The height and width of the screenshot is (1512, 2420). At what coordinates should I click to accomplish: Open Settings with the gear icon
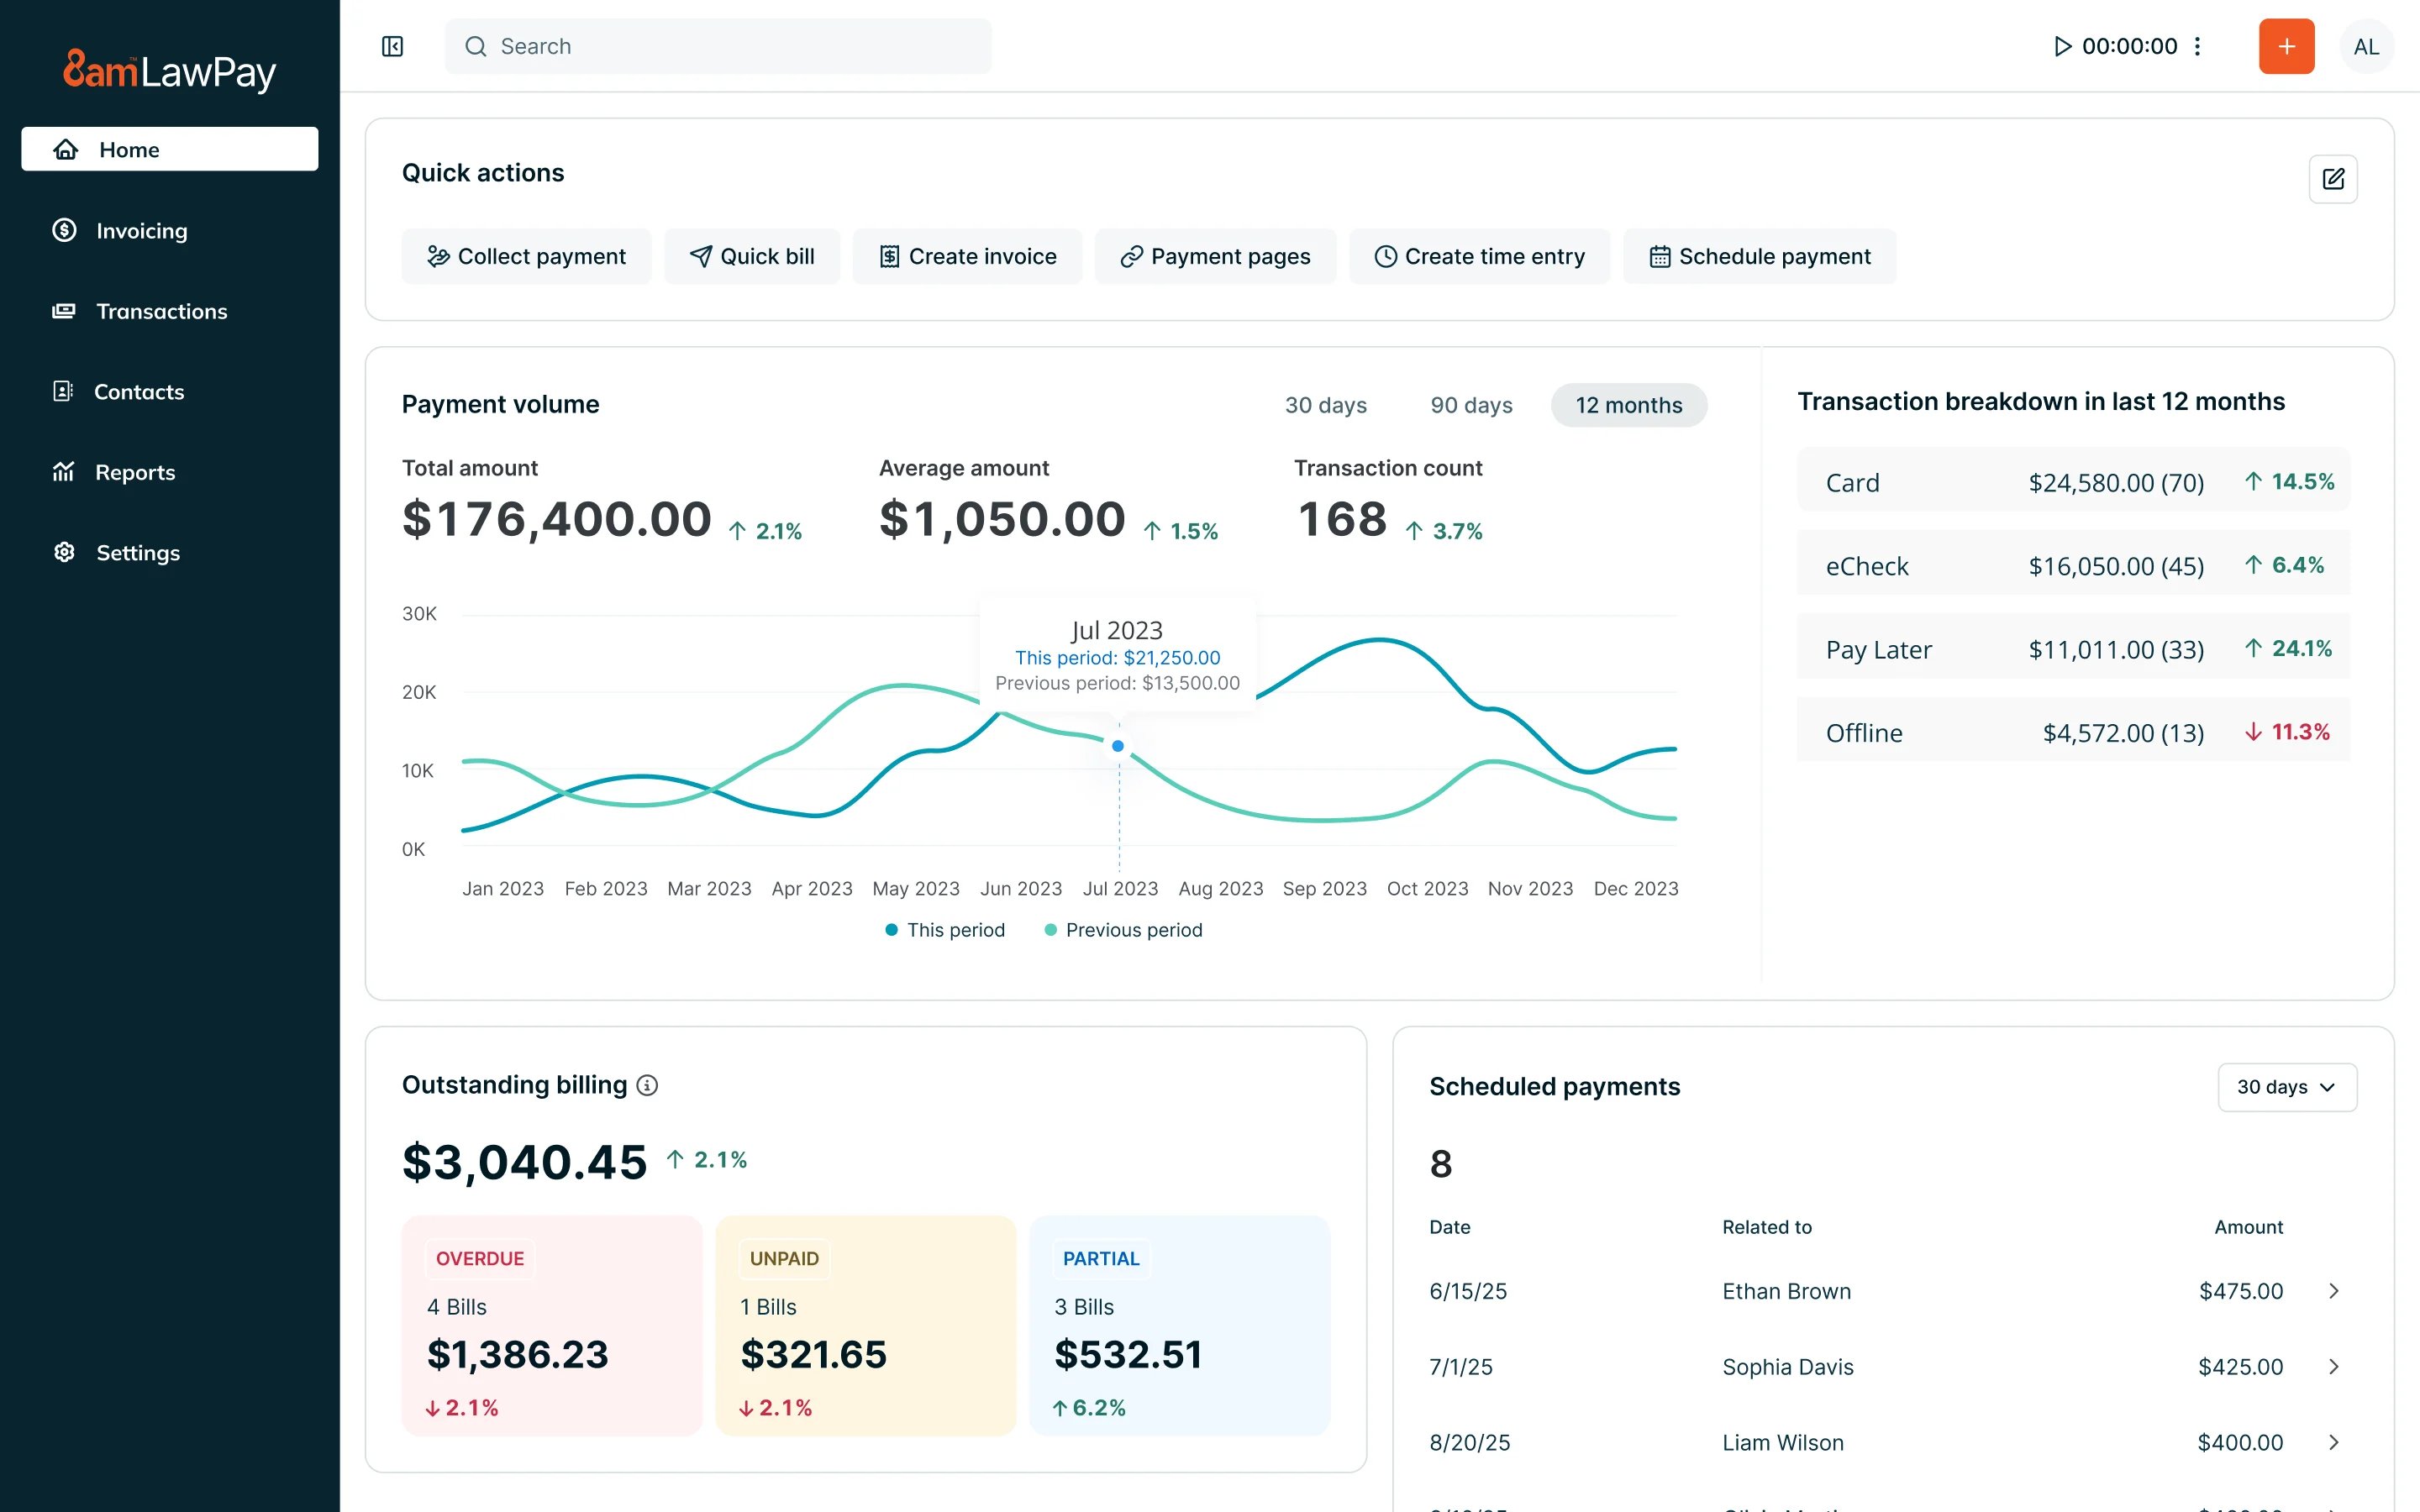click(64, 552)
